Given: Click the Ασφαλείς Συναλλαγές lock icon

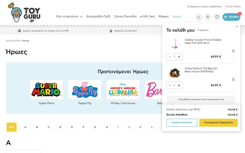Looking at the screenshot, I should [111, 31].
